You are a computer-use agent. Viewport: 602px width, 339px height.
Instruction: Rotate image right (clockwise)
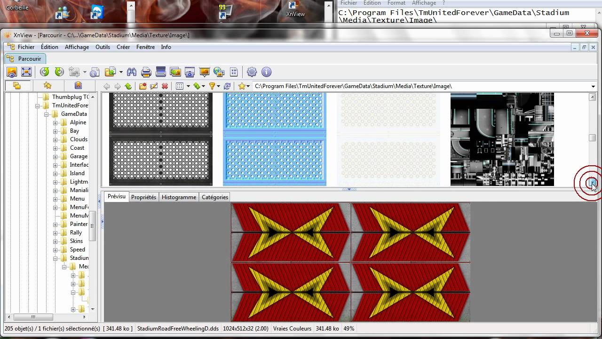tap(59, 72)
